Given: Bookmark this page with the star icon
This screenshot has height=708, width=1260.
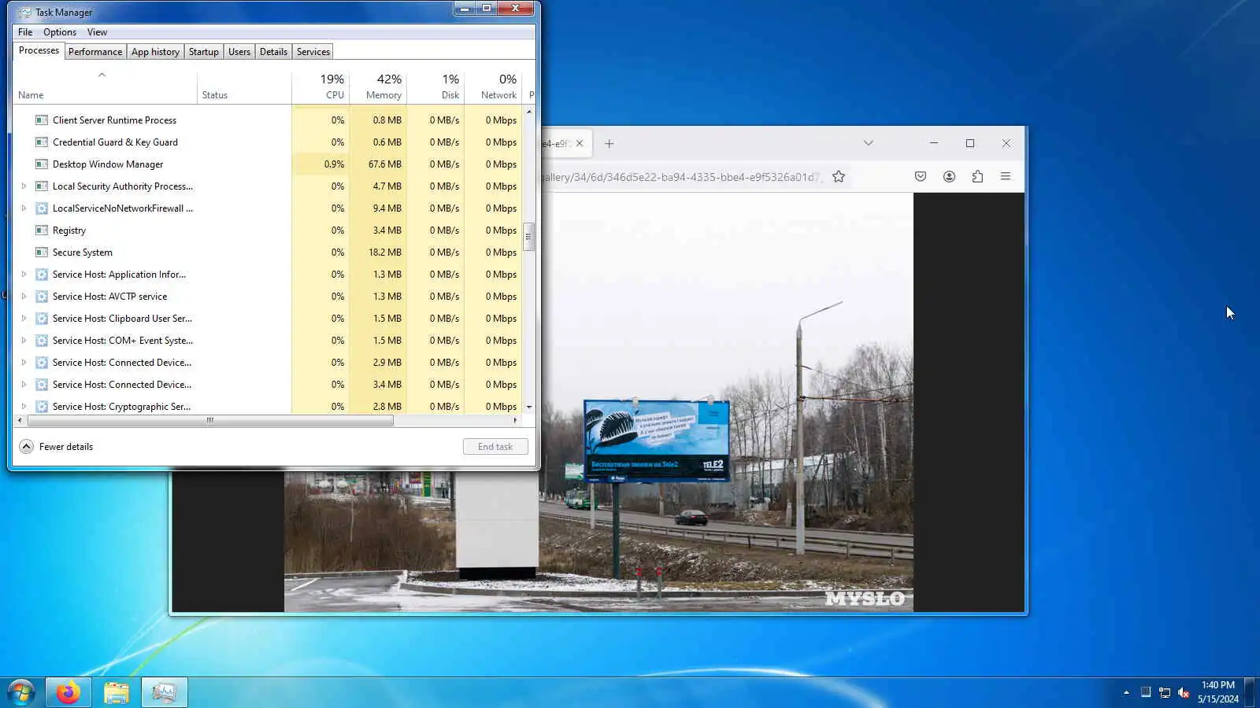Looking at the screenshot, I should 839,177.
